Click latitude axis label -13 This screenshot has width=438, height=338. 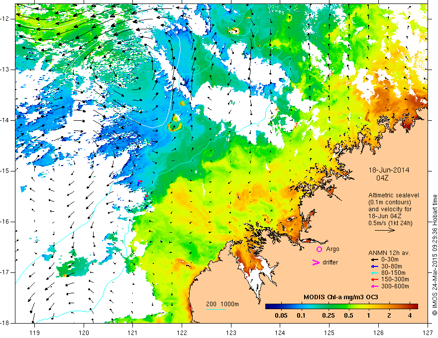[x=5, y=70]
